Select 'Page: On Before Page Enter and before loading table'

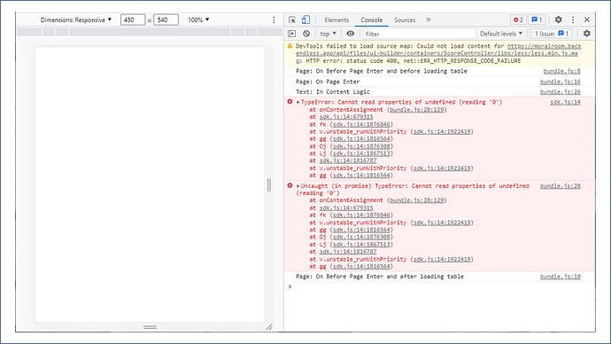382,71
